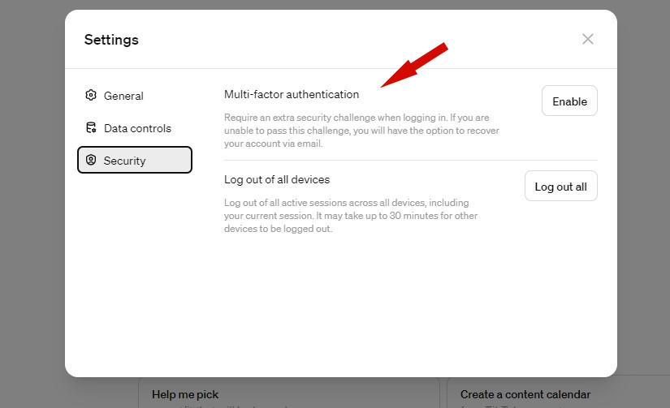Click the active sessions description paragraph
This screenshot has height=408, width=670.
coord(351,216)
